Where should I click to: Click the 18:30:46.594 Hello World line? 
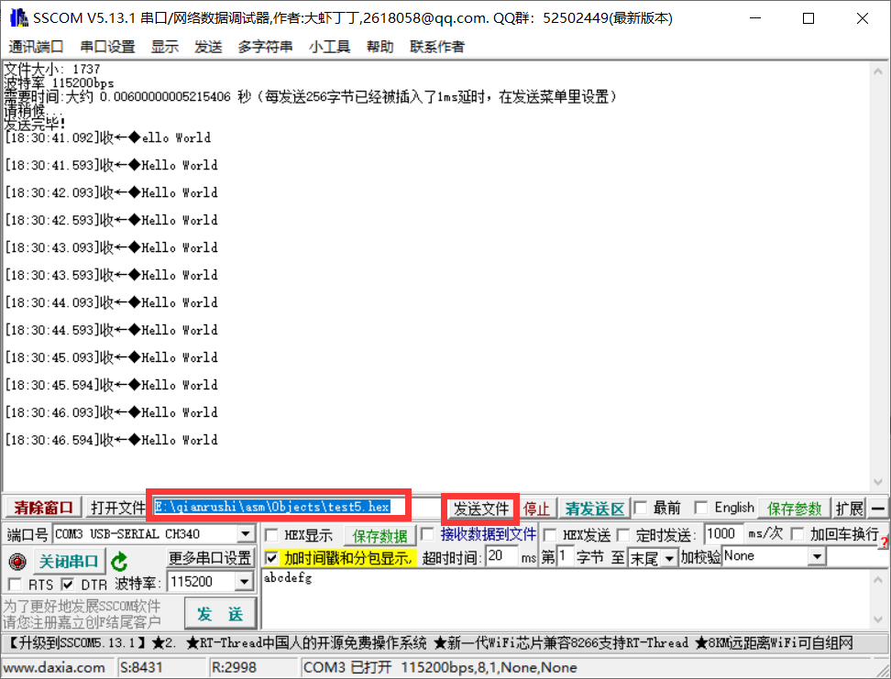tap(112, 440)
